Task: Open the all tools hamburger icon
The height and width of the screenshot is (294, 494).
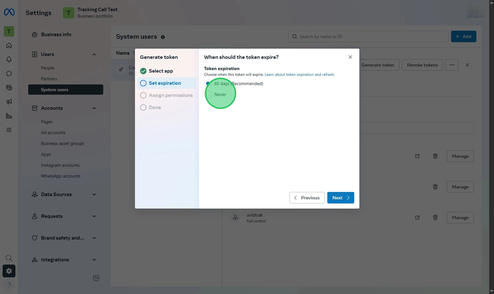Action: coord(9,130)
